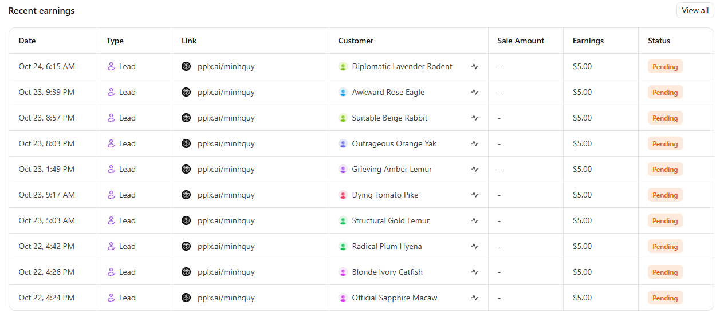Screen dimensions: 720x321
Task: Click the date Oct 23, 9:39 PM
Action: [x=46, y=92]
